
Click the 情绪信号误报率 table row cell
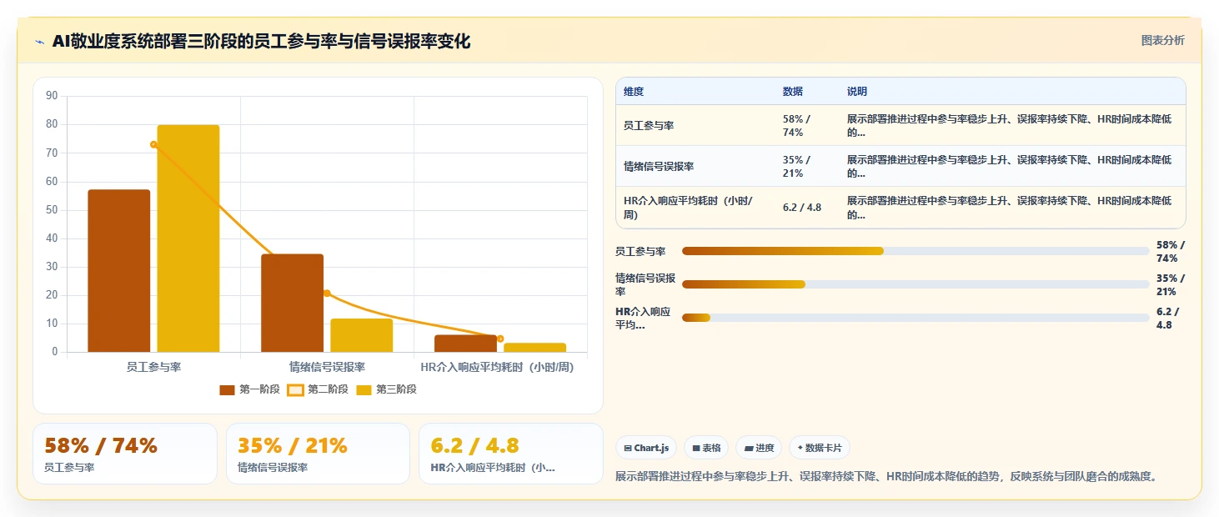click(x=695, y=166)
